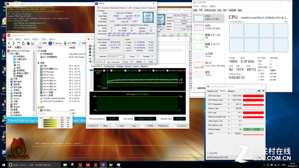The height and width of the screenshot is (168, 299).
Task: Click magnifier driver update icon in AIDA64
Action: (80, 43)
